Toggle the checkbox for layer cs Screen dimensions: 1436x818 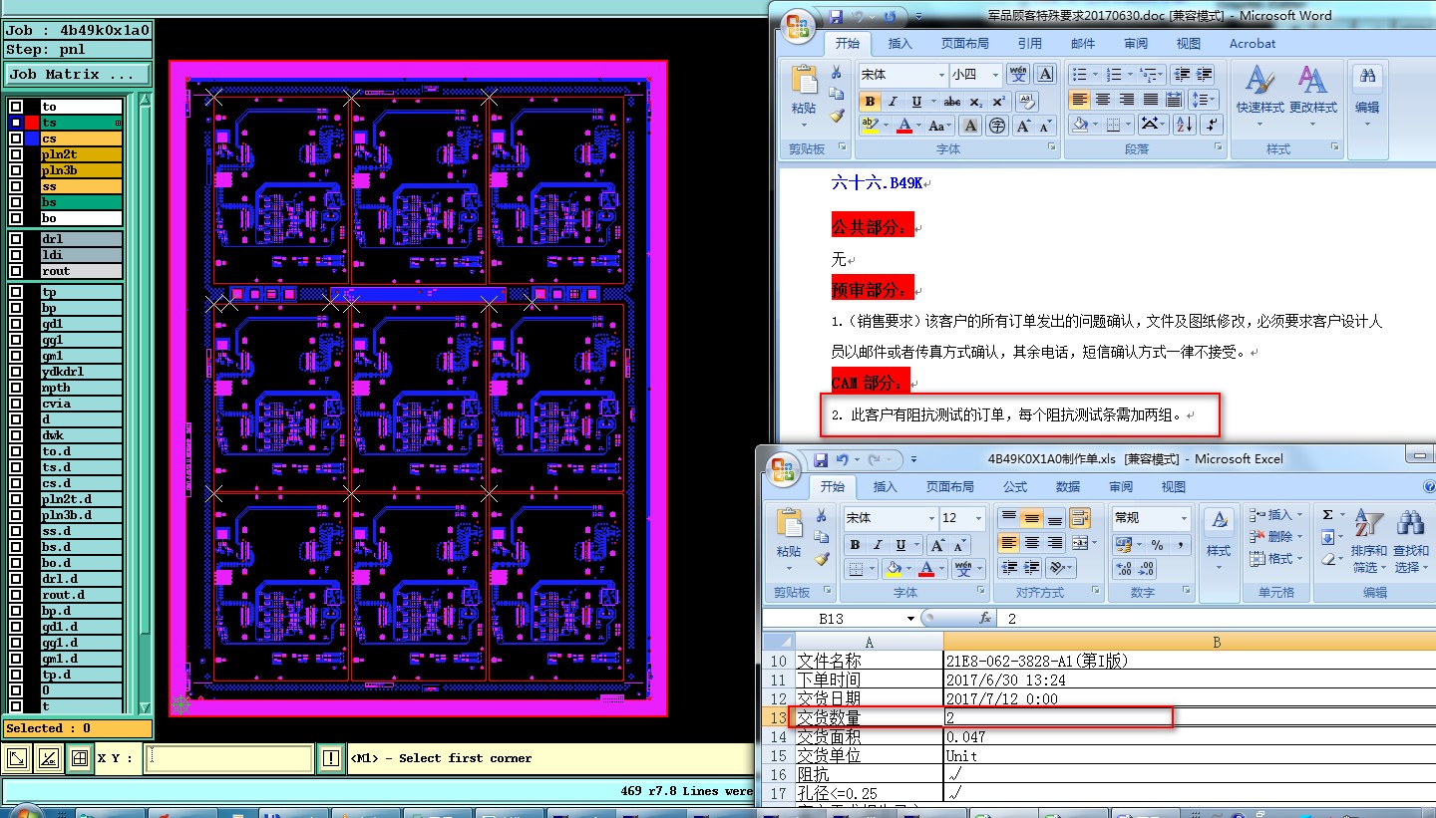pos(16,138)
